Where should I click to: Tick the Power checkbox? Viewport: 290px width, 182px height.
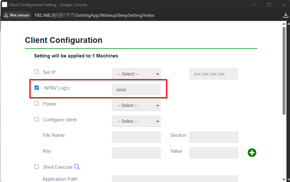pyautogui.click(x=36, y=104)
